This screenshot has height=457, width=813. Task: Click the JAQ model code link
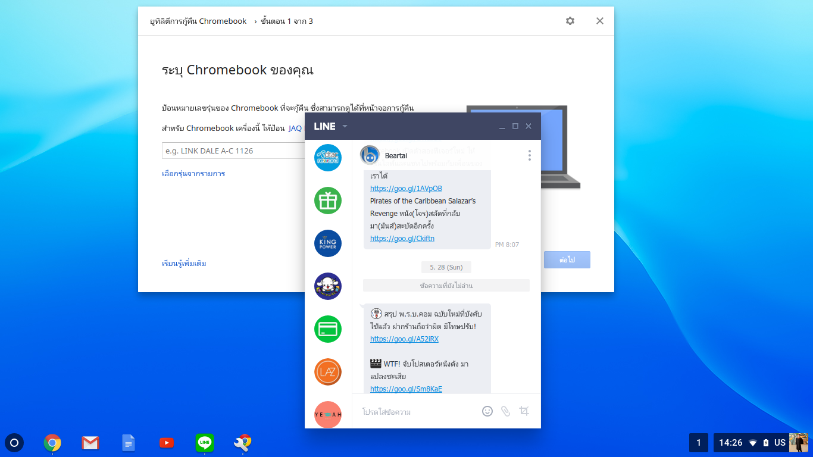[295, 129]
